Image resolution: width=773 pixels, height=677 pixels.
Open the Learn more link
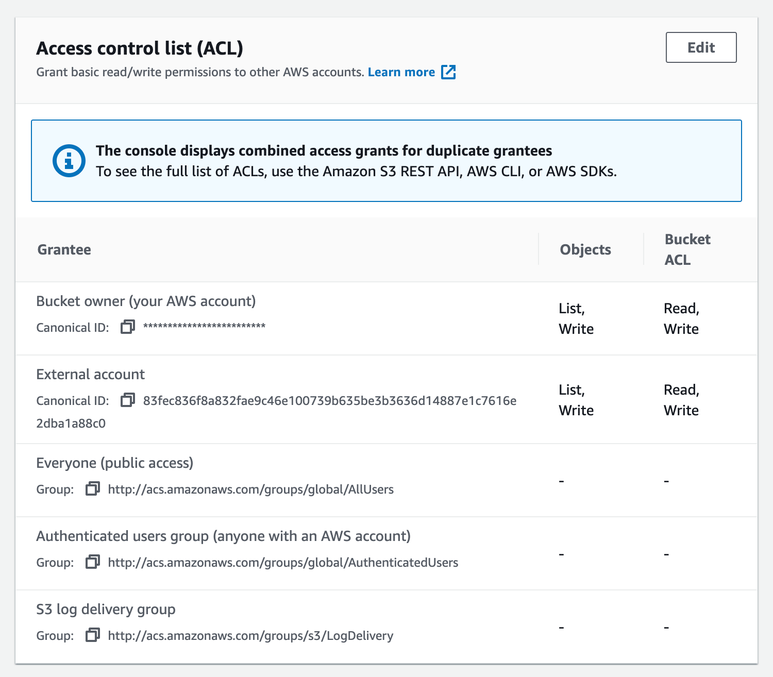[401, 72]
